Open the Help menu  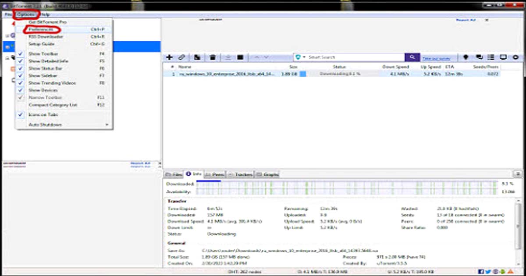pyautogui.click(x=46, y=14)
